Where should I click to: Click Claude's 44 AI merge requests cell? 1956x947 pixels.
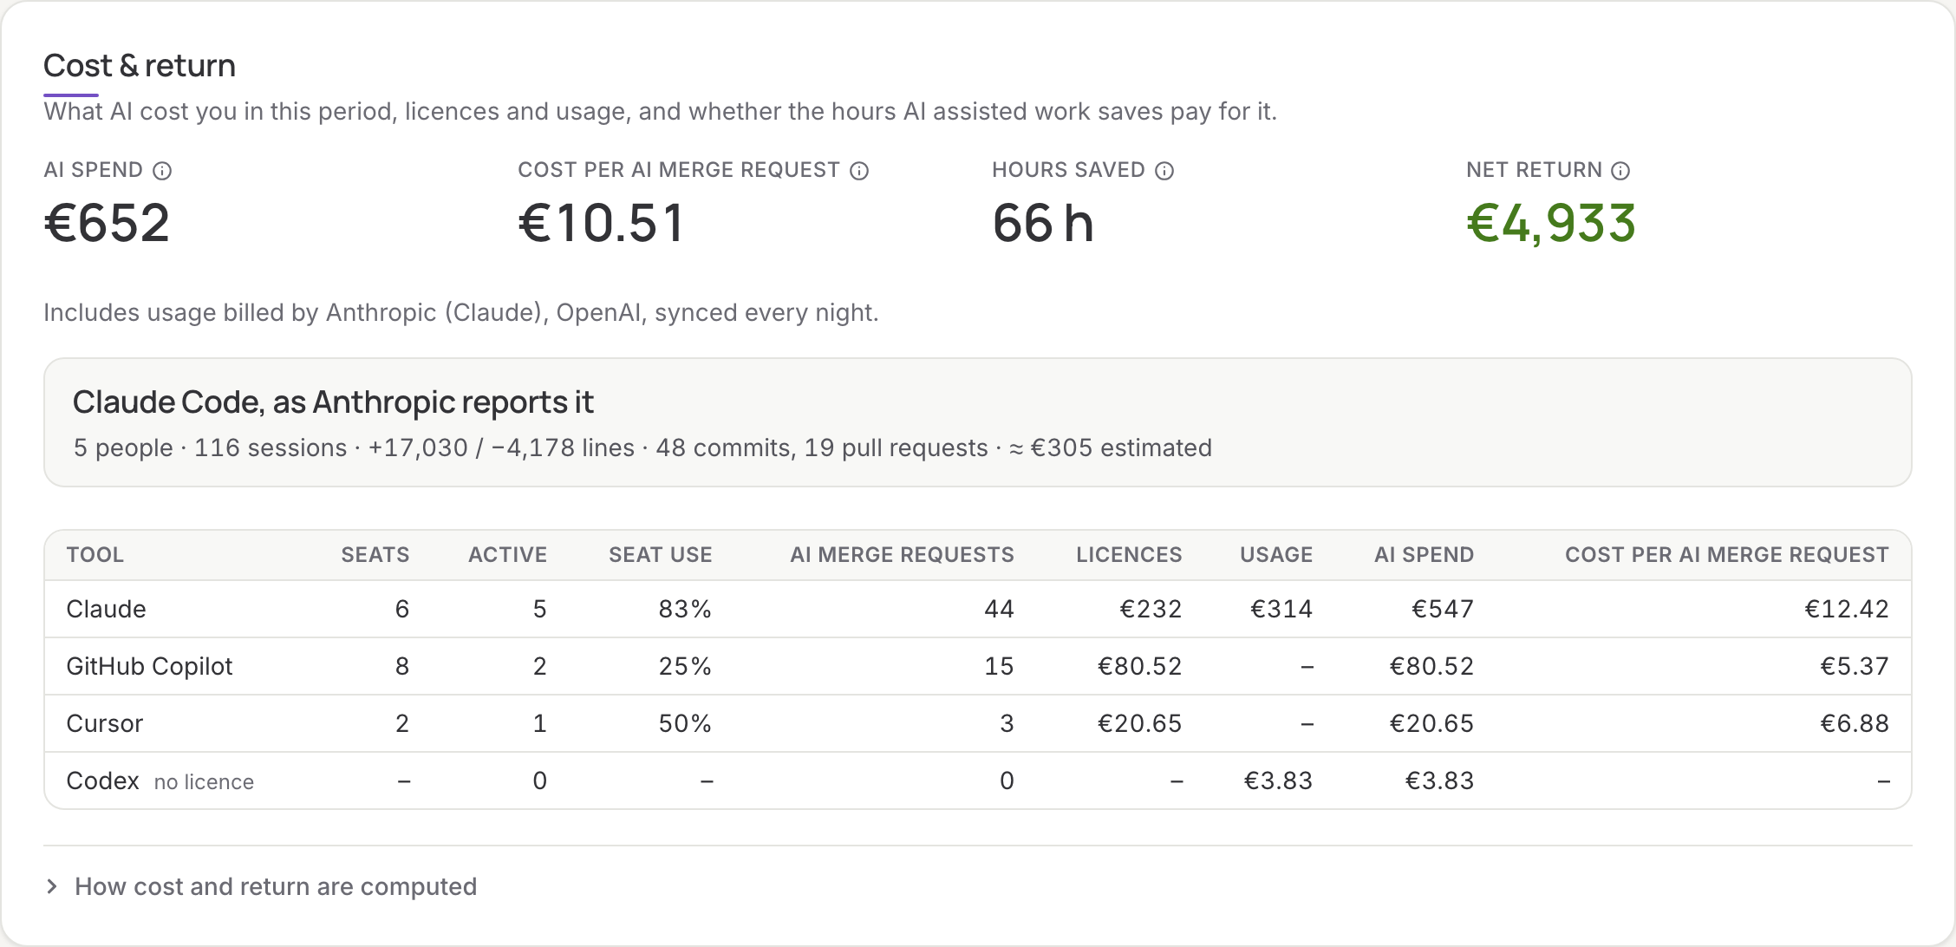999,609
